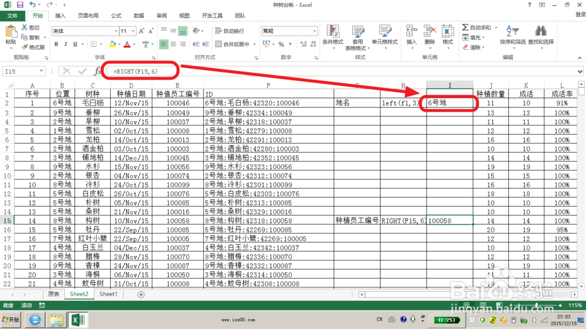Open the cell borders tool
Viewport: 586px width, 329px height.
(94, 44)
